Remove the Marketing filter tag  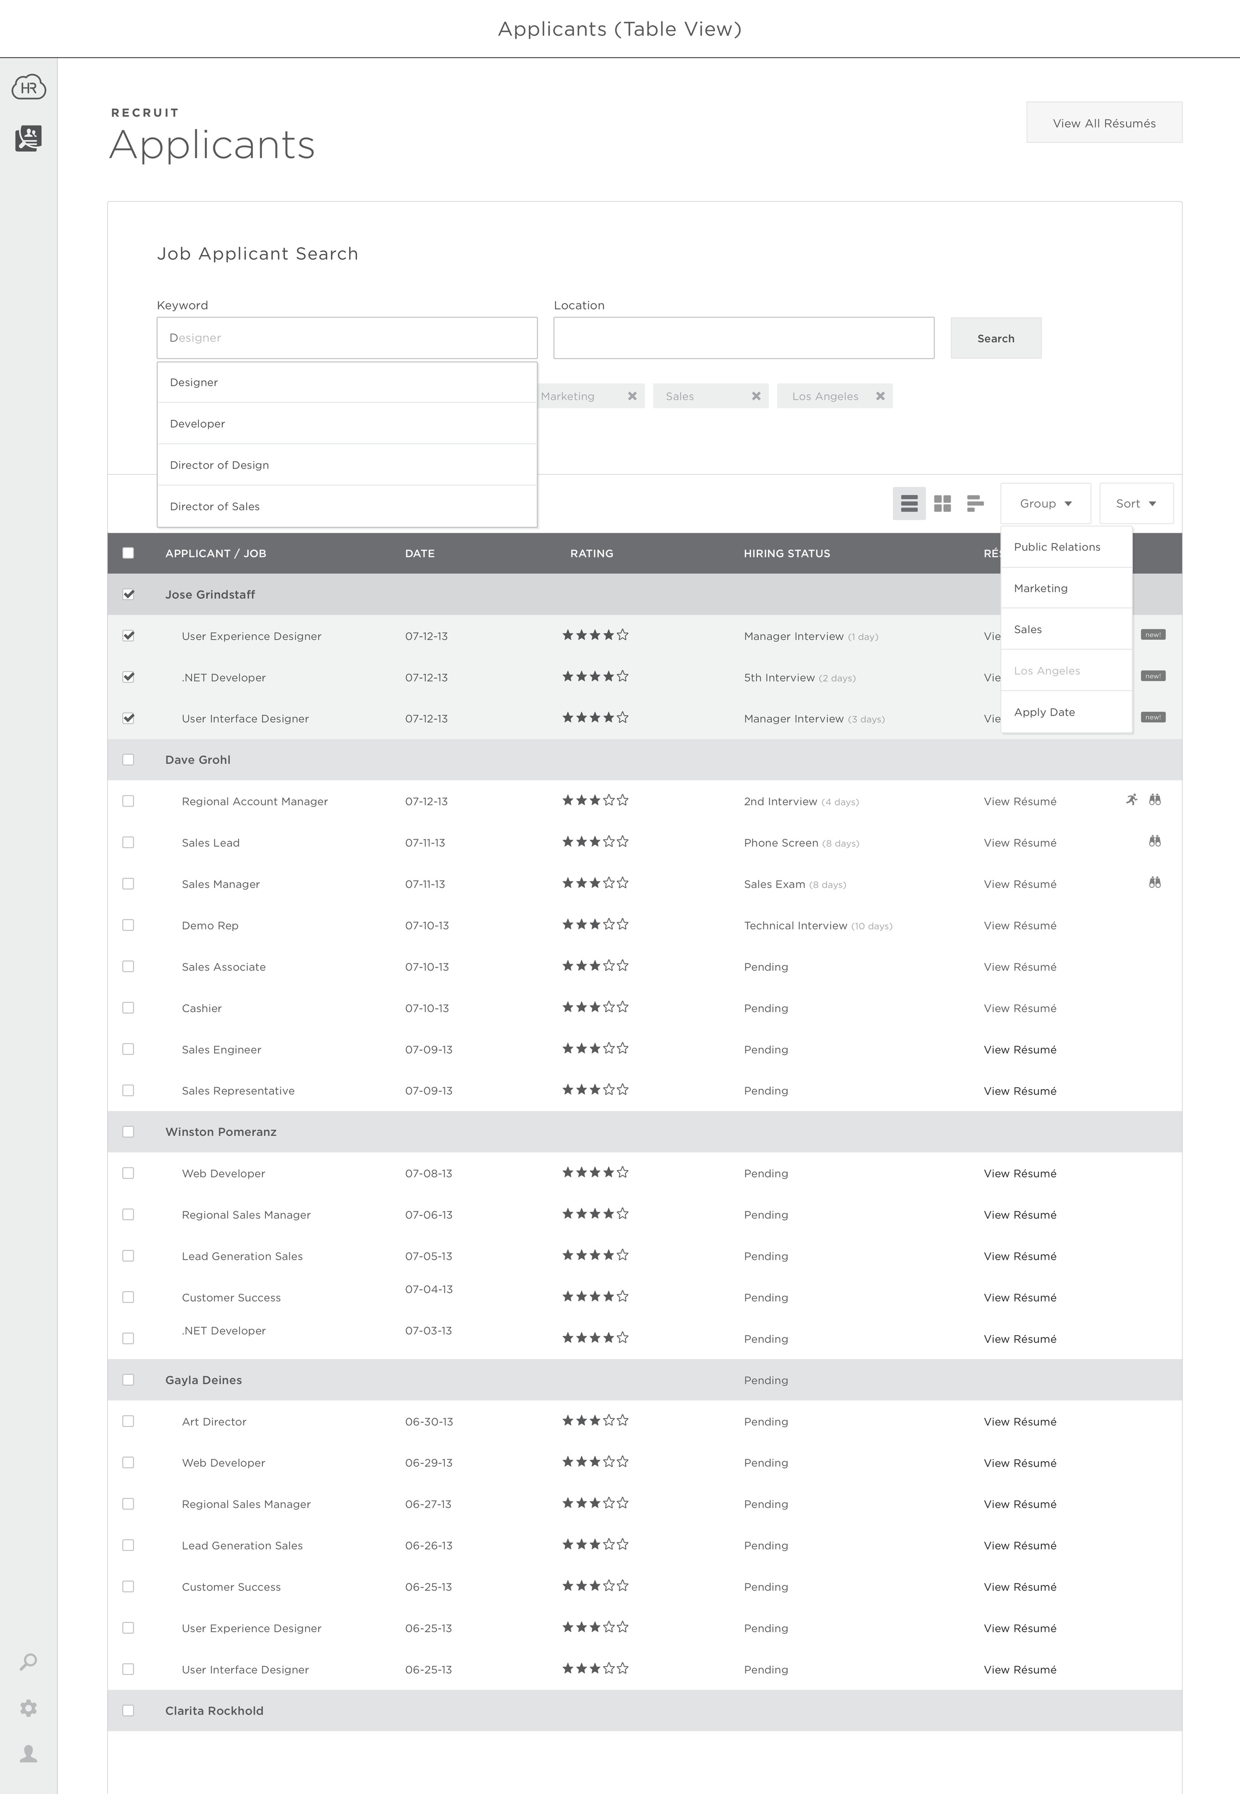(x=632, y=396)
